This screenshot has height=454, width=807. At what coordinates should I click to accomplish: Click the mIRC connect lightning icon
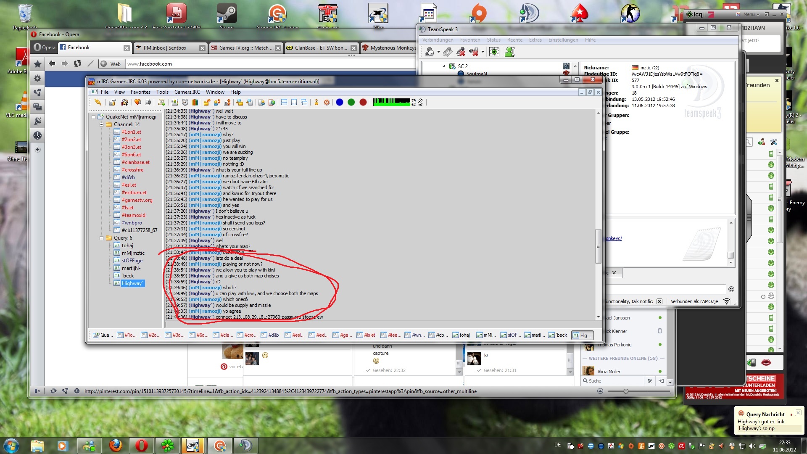click(x=98, y=102)
